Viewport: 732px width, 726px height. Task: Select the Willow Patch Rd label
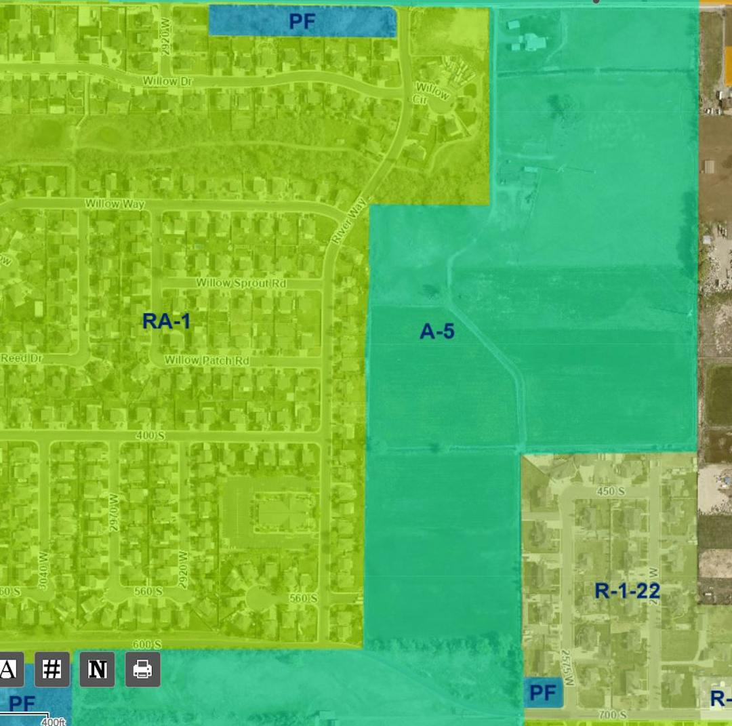pyautogui.click(x=207, y=361)
